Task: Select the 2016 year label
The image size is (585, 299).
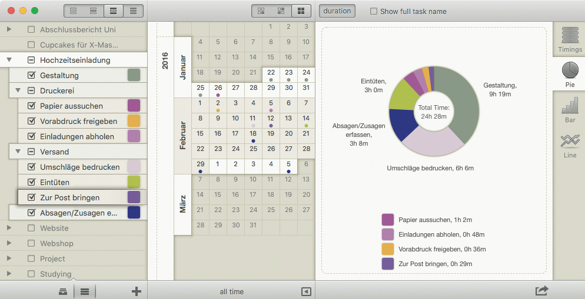Action: coord(165,61)
